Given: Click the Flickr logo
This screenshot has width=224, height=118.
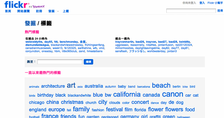Looking at the screenshot, I should point(17,4).
